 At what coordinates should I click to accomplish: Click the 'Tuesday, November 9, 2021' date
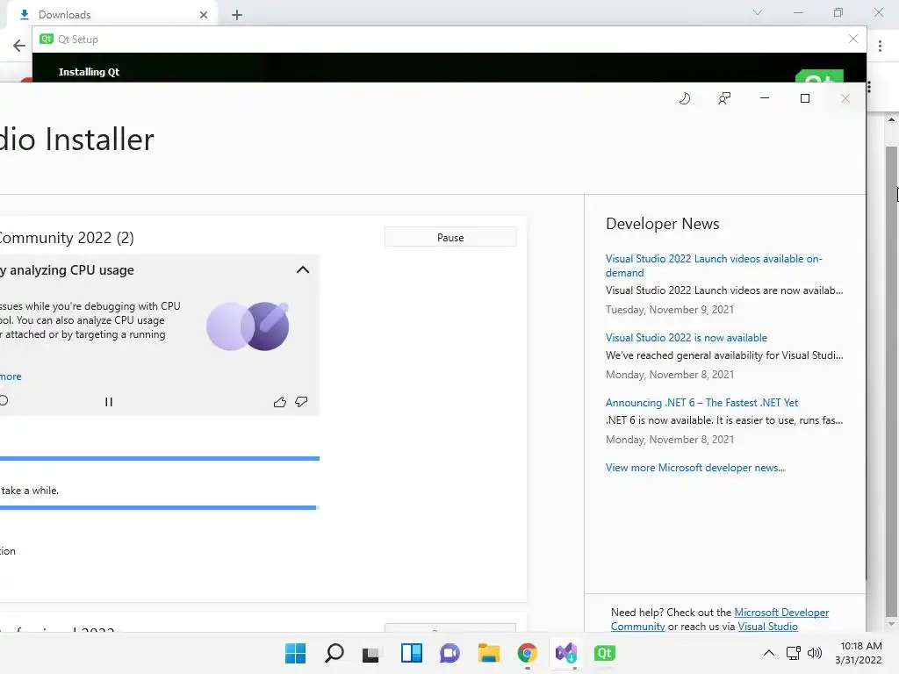coord(670,310)
